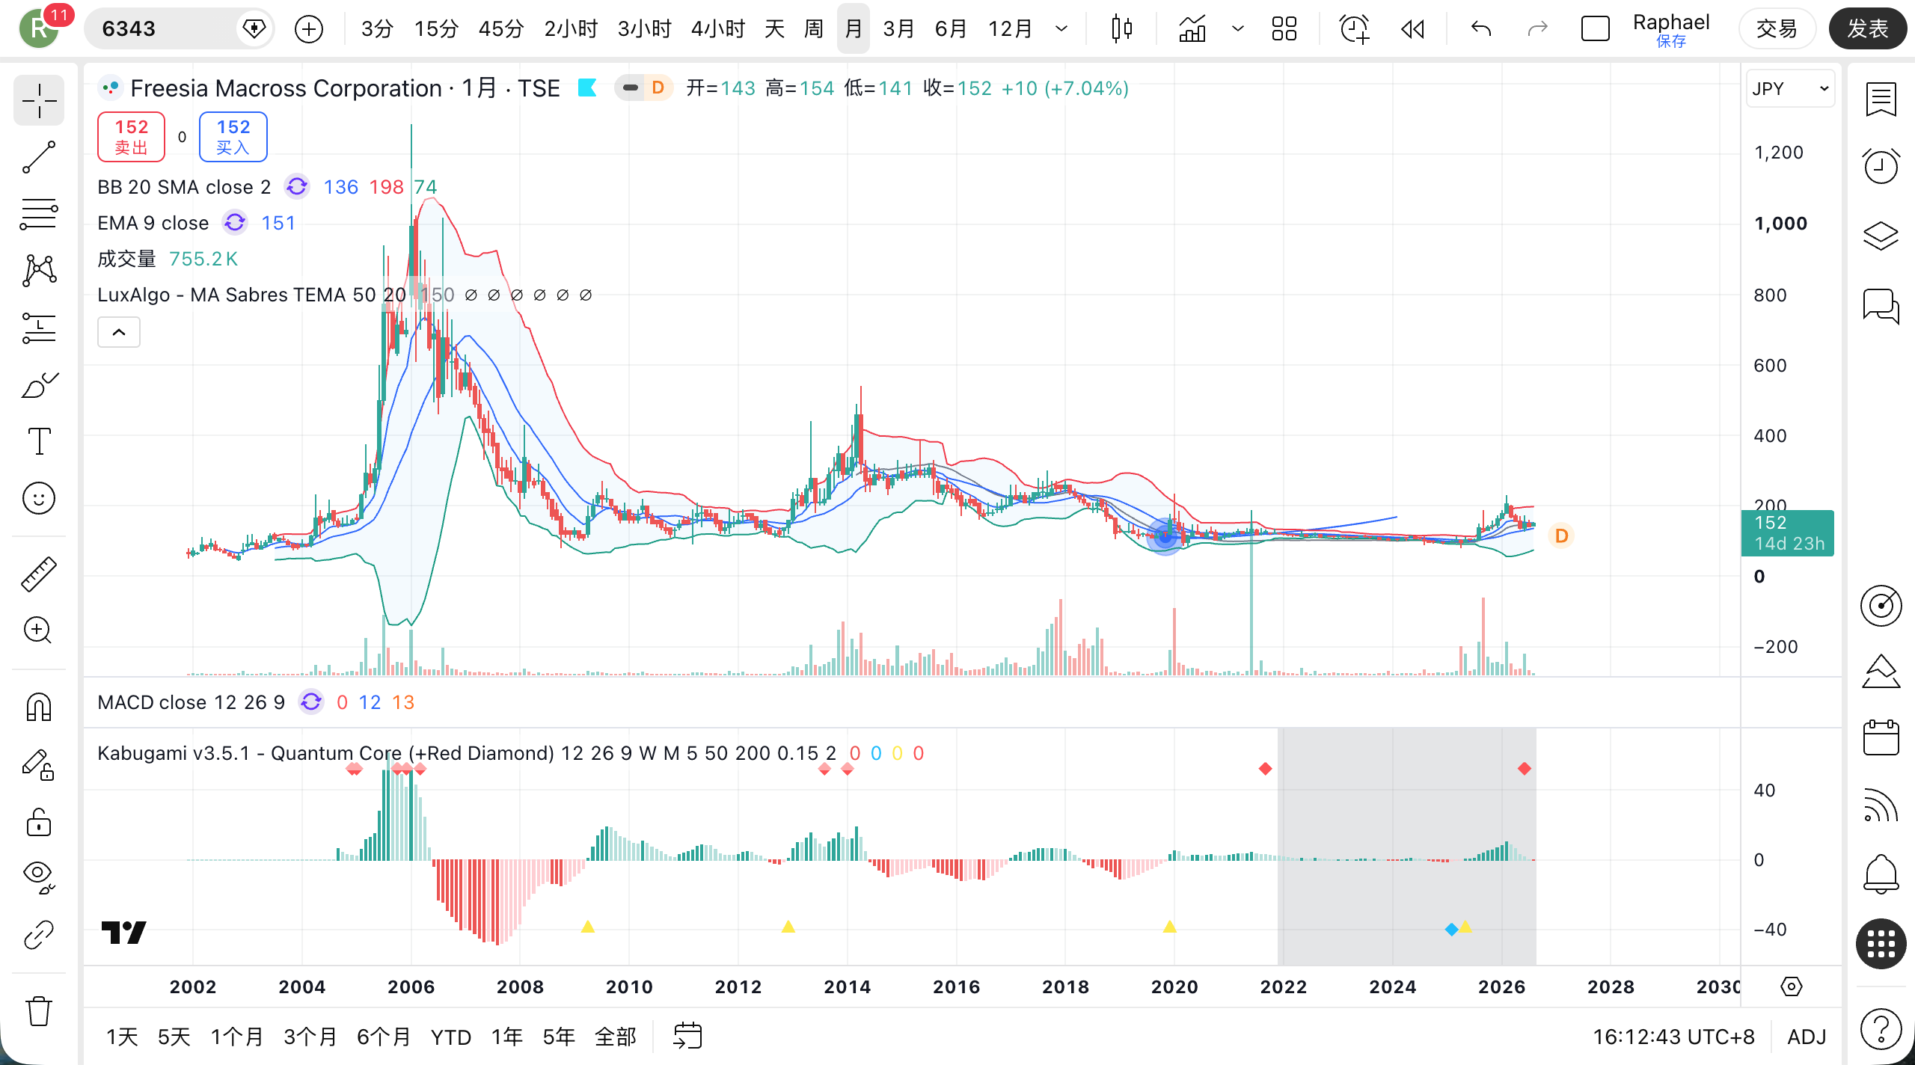Set the date range to YTD
This screenshot has width=1915, height=1065.
[x=451, y=1037]
